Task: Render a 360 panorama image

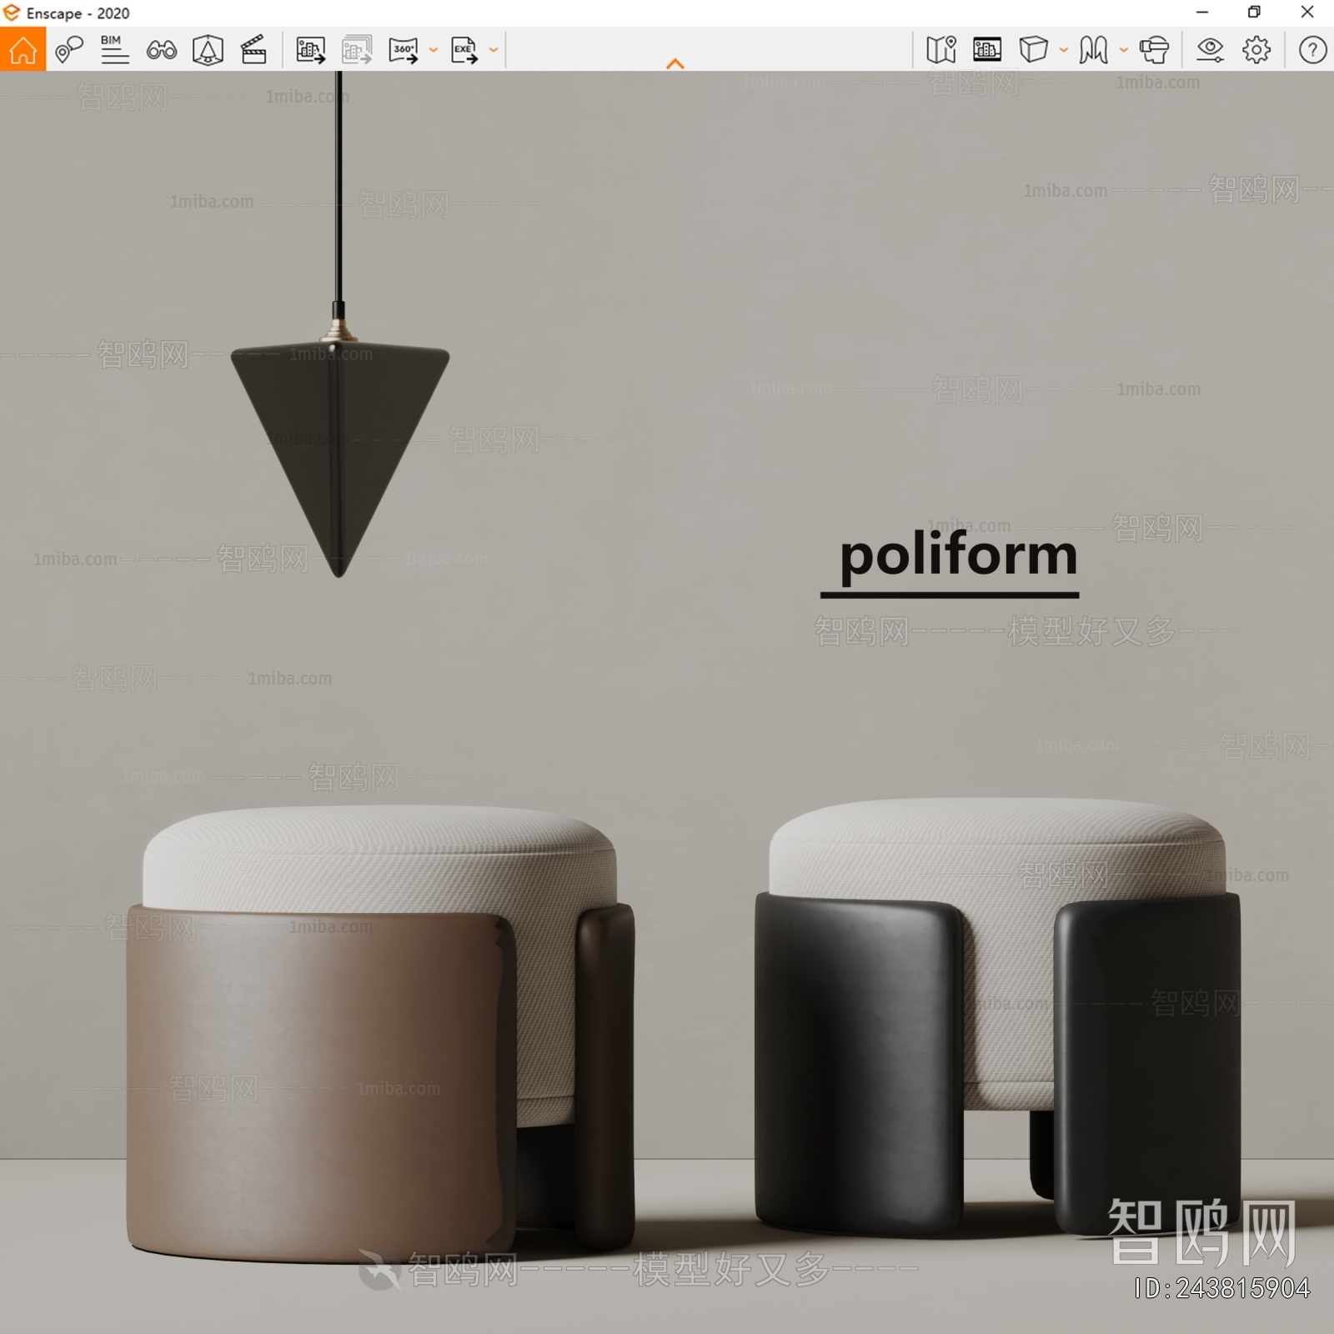Action: pyautogui.click(x=404, y=50)
